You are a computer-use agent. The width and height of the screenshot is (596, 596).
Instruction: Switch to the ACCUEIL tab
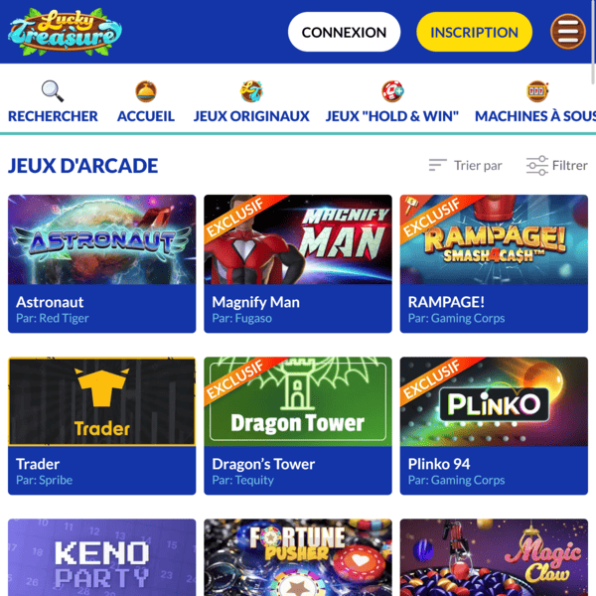(x=146, y=116)
